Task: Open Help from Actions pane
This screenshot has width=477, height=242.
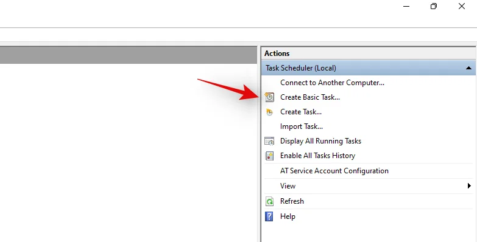Action: pyautogui.click(x=288, y=216)
